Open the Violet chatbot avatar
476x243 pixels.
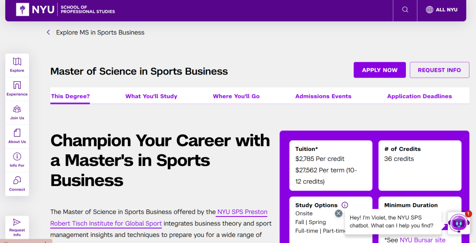click(x=458, y=223)
